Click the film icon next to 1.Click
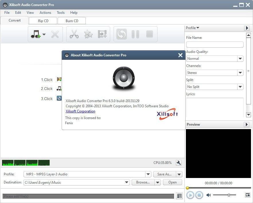The width and height of the screenshot is (253, 203). tap(59, 79)
